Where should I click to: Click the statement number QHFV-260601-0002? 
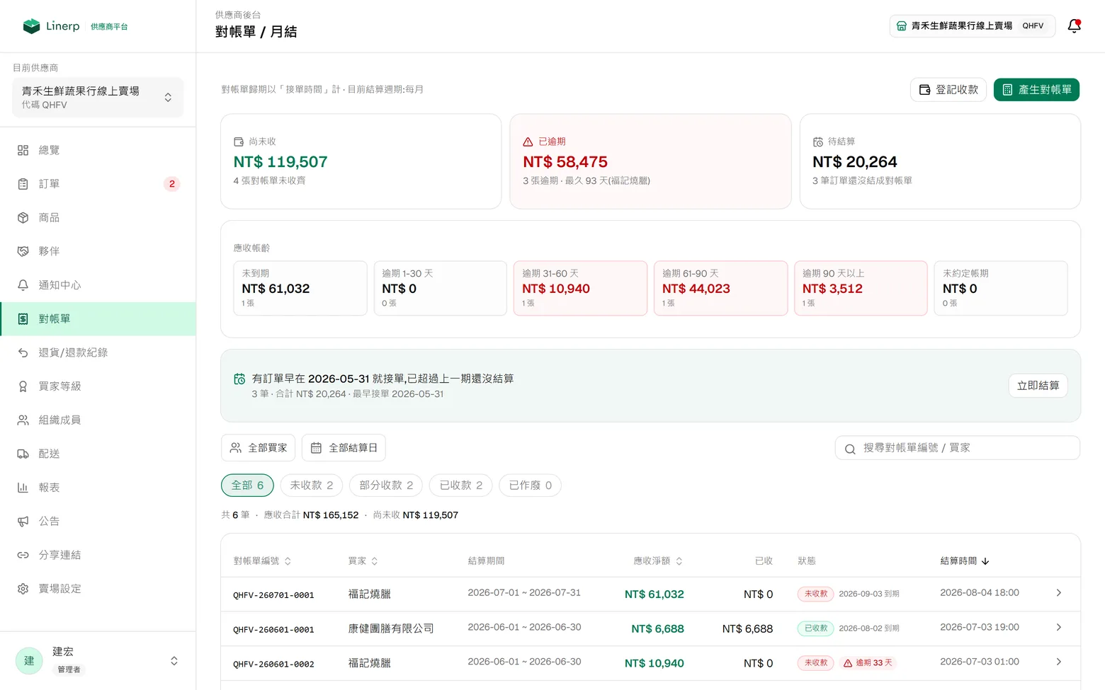273,664
